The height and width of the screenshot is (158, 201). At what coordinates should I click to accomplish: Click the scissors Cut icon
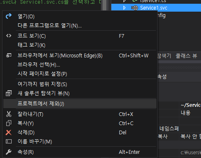(x=9, y=114)
